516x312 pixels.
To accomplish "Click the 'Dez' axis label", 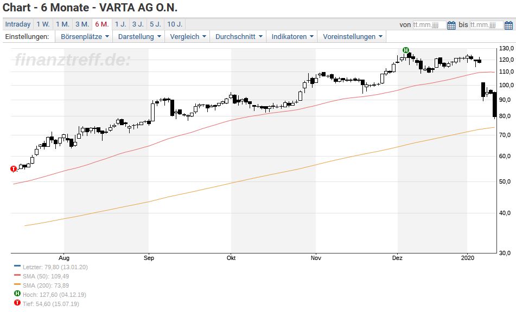I will point(397,258).
